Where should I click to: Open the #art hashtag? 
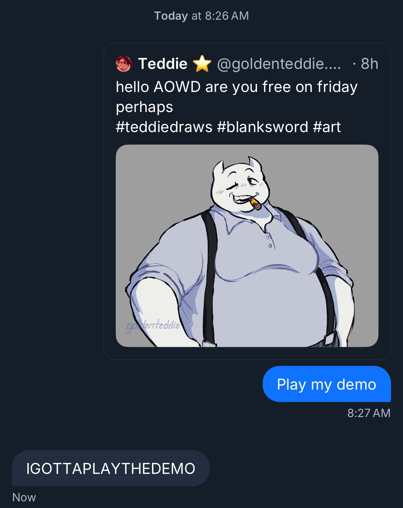[327, 127]
